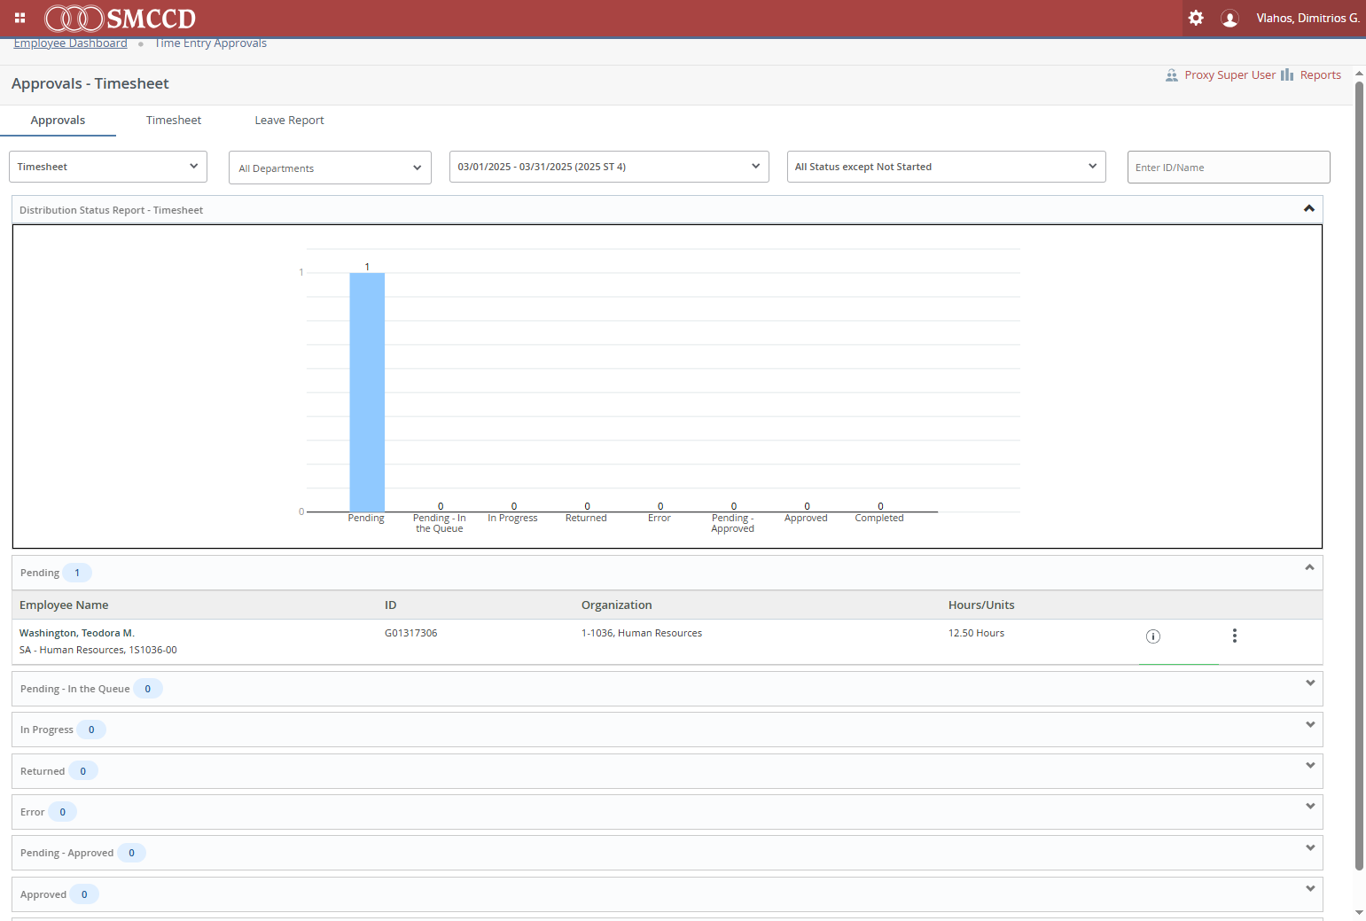Expand the Returned section
1366x921 pixels.
click(x=1310, y=766)
